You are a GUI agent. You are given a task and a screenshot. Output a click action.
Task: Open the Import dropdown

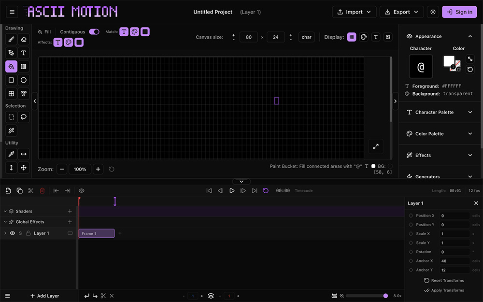pyautogui.click(x=354, y=12)
